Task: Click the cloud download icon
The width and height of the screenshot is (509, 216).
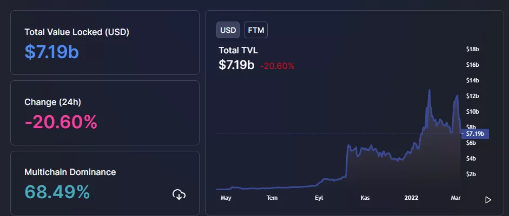Action: 179,194
